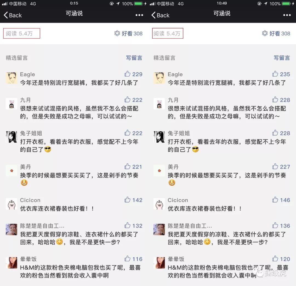Tap 写留言 link in right screenshot

pos(282,58)
